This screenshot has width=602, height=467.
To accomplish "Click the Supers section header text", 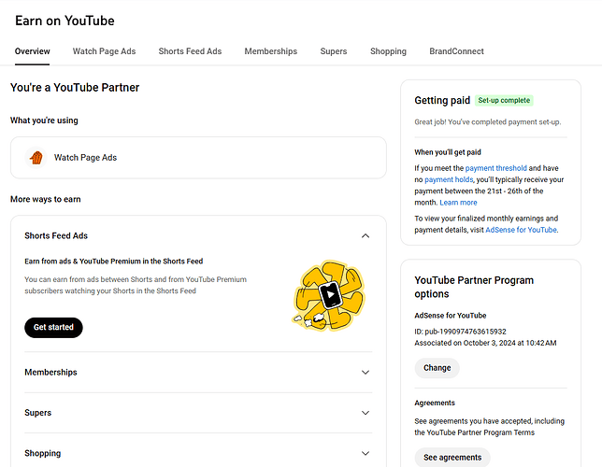I will coord(38,413).
